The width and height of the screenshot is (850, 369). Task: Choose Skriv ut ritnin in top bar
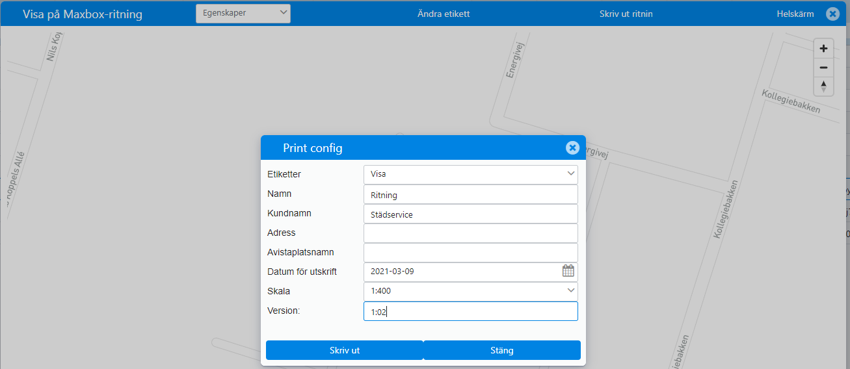[626, 14]
